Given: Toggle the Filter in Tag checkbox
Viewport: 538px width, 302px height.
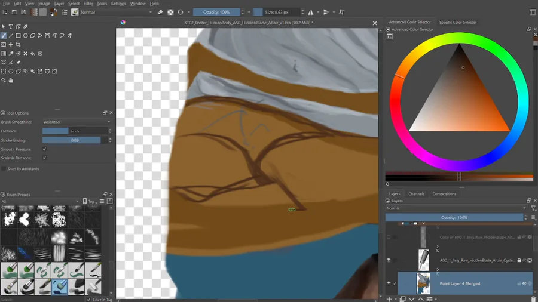Looking at the screenshot, I should point(88,300).
